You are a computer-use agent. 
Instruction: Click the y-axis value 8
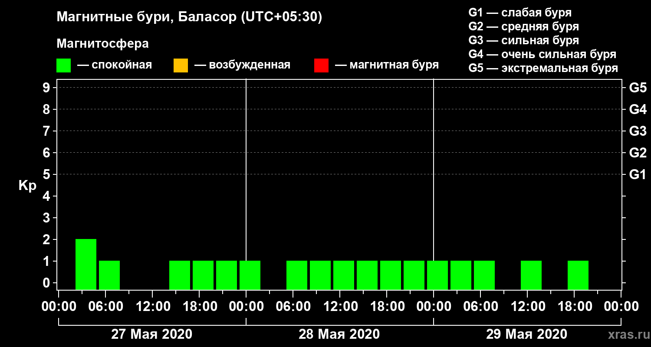[47, 109]
